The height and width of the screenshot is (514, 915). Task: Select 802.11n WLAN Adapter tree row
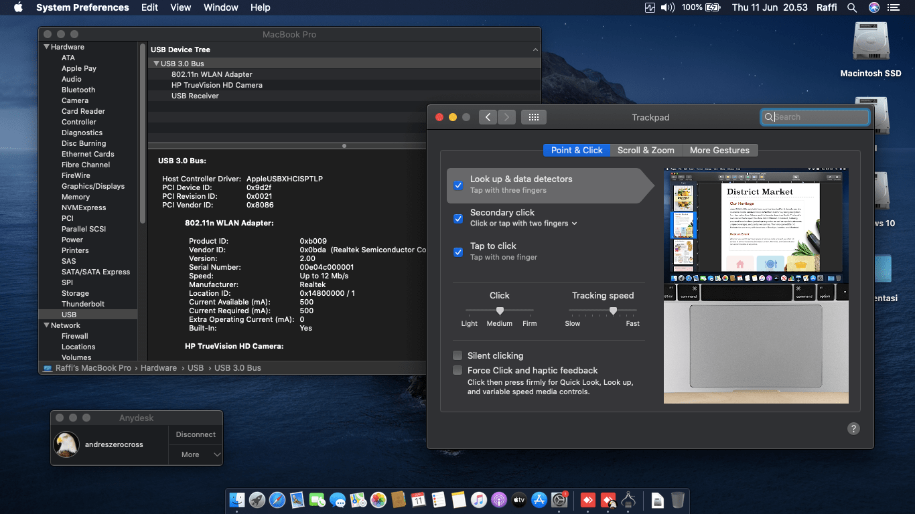pos(344,74)
